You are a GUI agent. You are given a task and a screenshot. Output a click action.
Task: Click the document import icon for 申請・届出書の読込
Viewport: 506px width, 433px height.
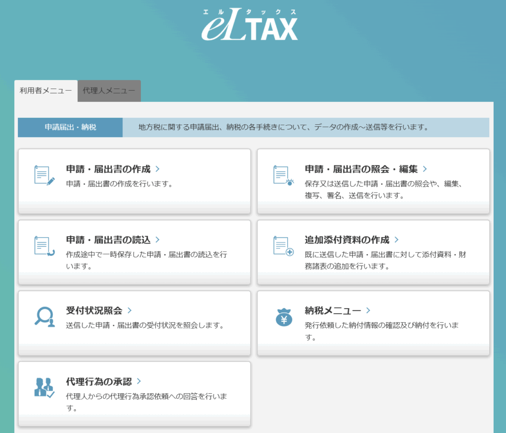click(x=44, y=246)
